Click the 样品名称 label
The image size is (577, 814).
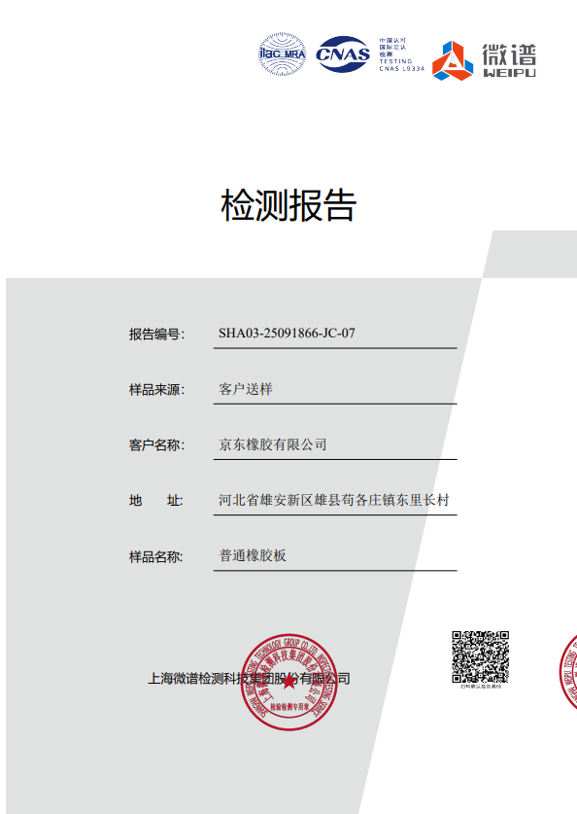pyautogui.click(x=156, y=557)
